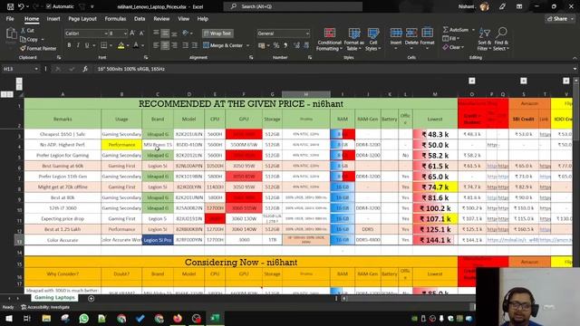
Task: Open the Format as Table gallery
Action: click(354, 39)
